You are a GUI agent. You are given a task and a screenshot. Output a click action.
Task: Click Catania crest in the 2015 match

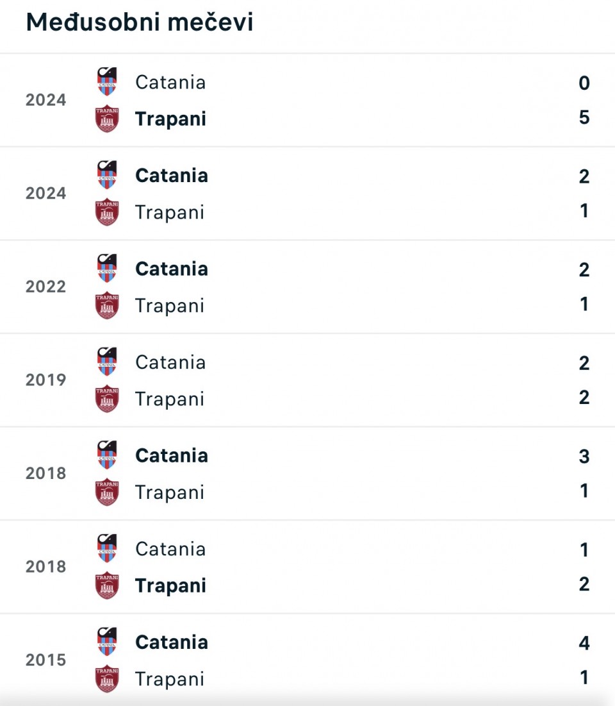click(107, 642)
